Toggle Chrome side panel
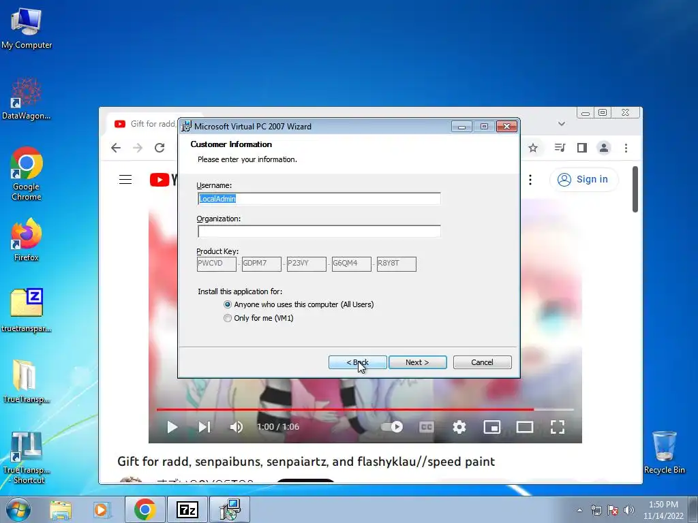Image resolution: width=698 pixels, height=523 pixels. (x=582, y=148)
